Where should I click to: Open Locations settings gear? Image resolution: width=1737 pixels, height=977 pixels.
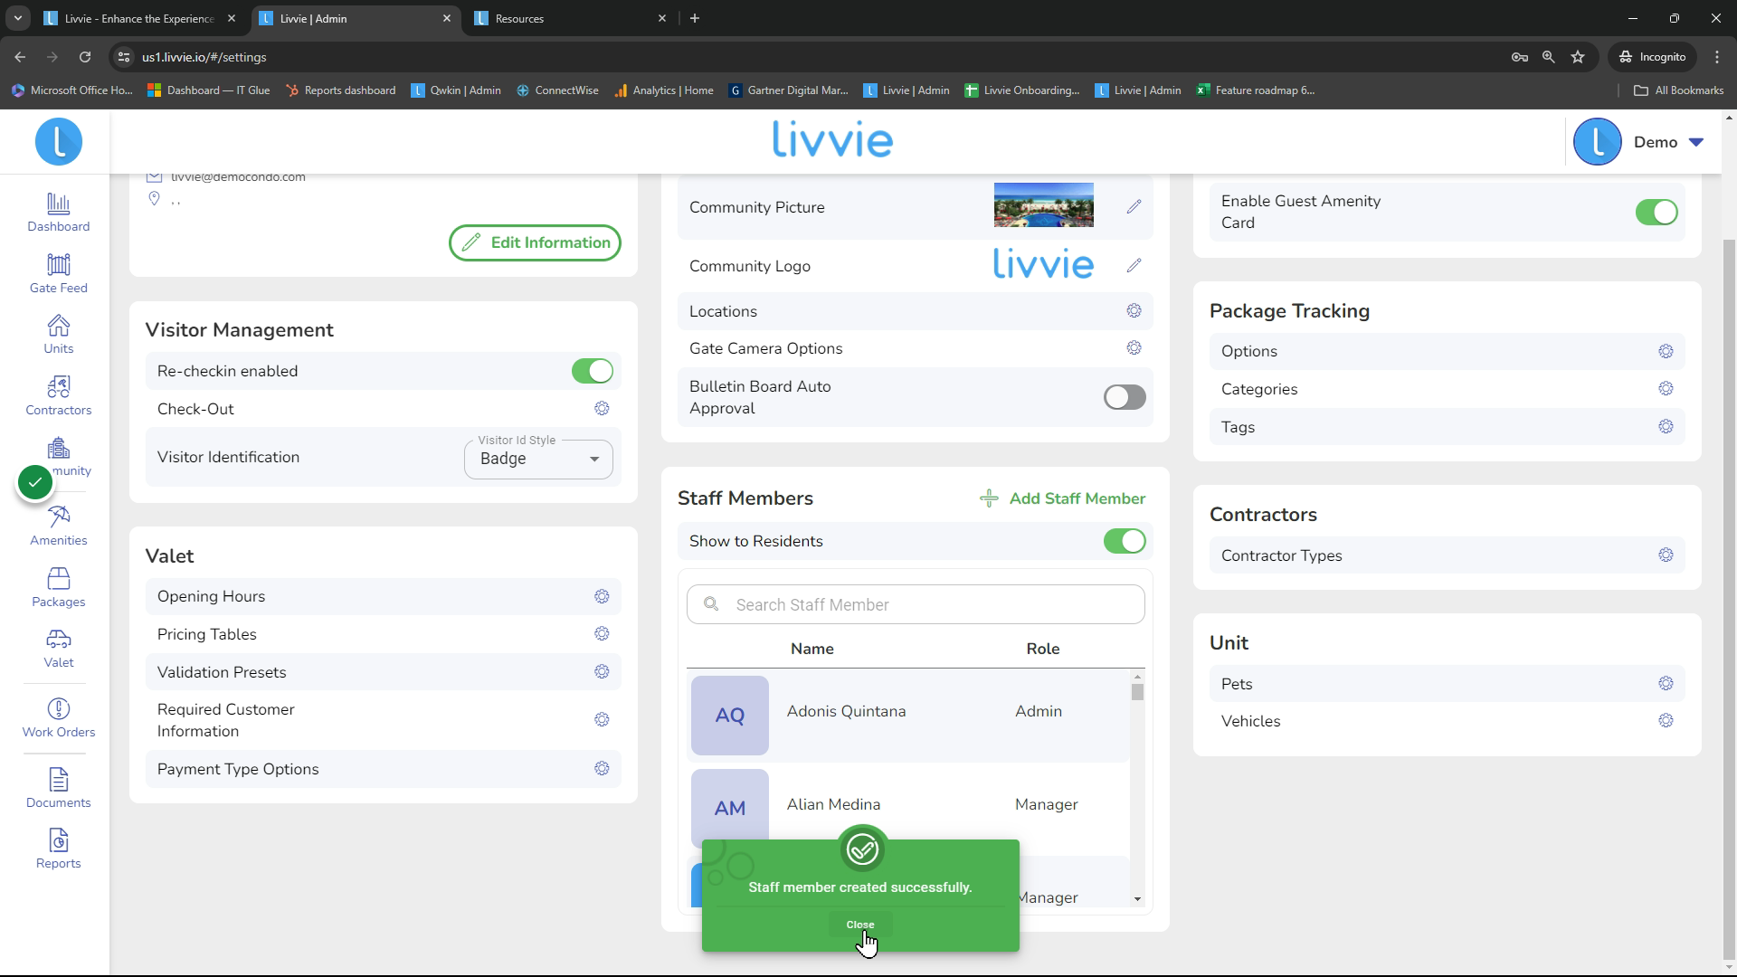[x=1134, y=311]
